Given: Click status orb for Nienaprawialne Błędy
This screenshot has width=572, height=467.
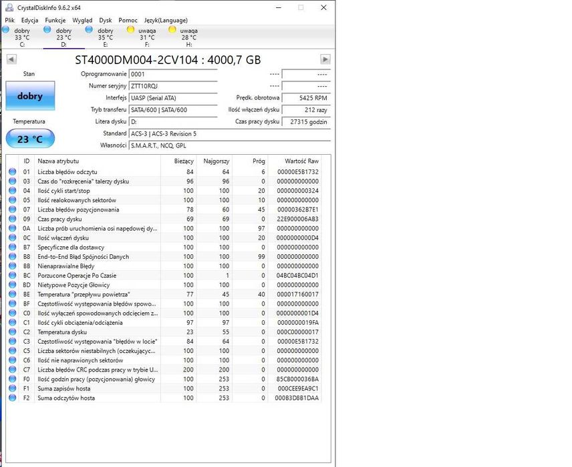Looking at the screenshot, I should coord(13,266).
